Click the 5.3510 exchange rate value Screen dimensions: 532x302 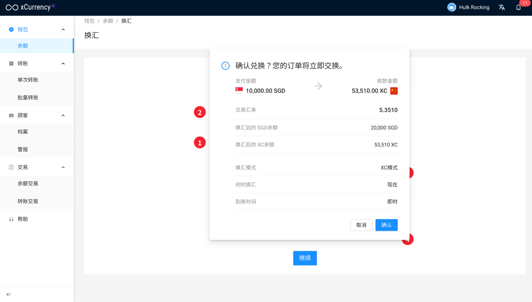pyautogui.click(x=388, y=110)
